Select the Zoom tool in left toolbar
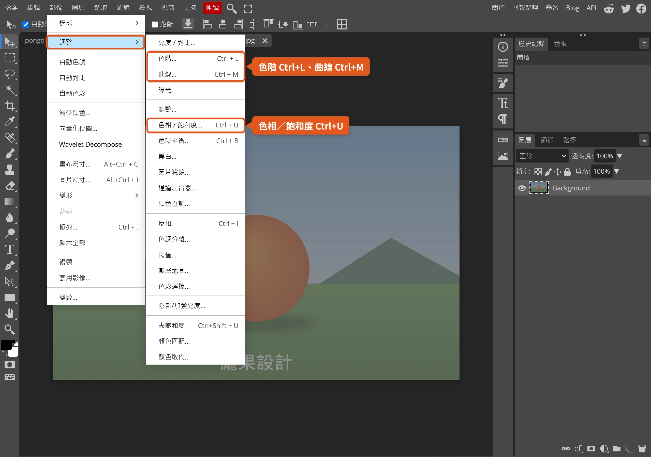Viewport: 651px width, 457px height. [10, 329]
